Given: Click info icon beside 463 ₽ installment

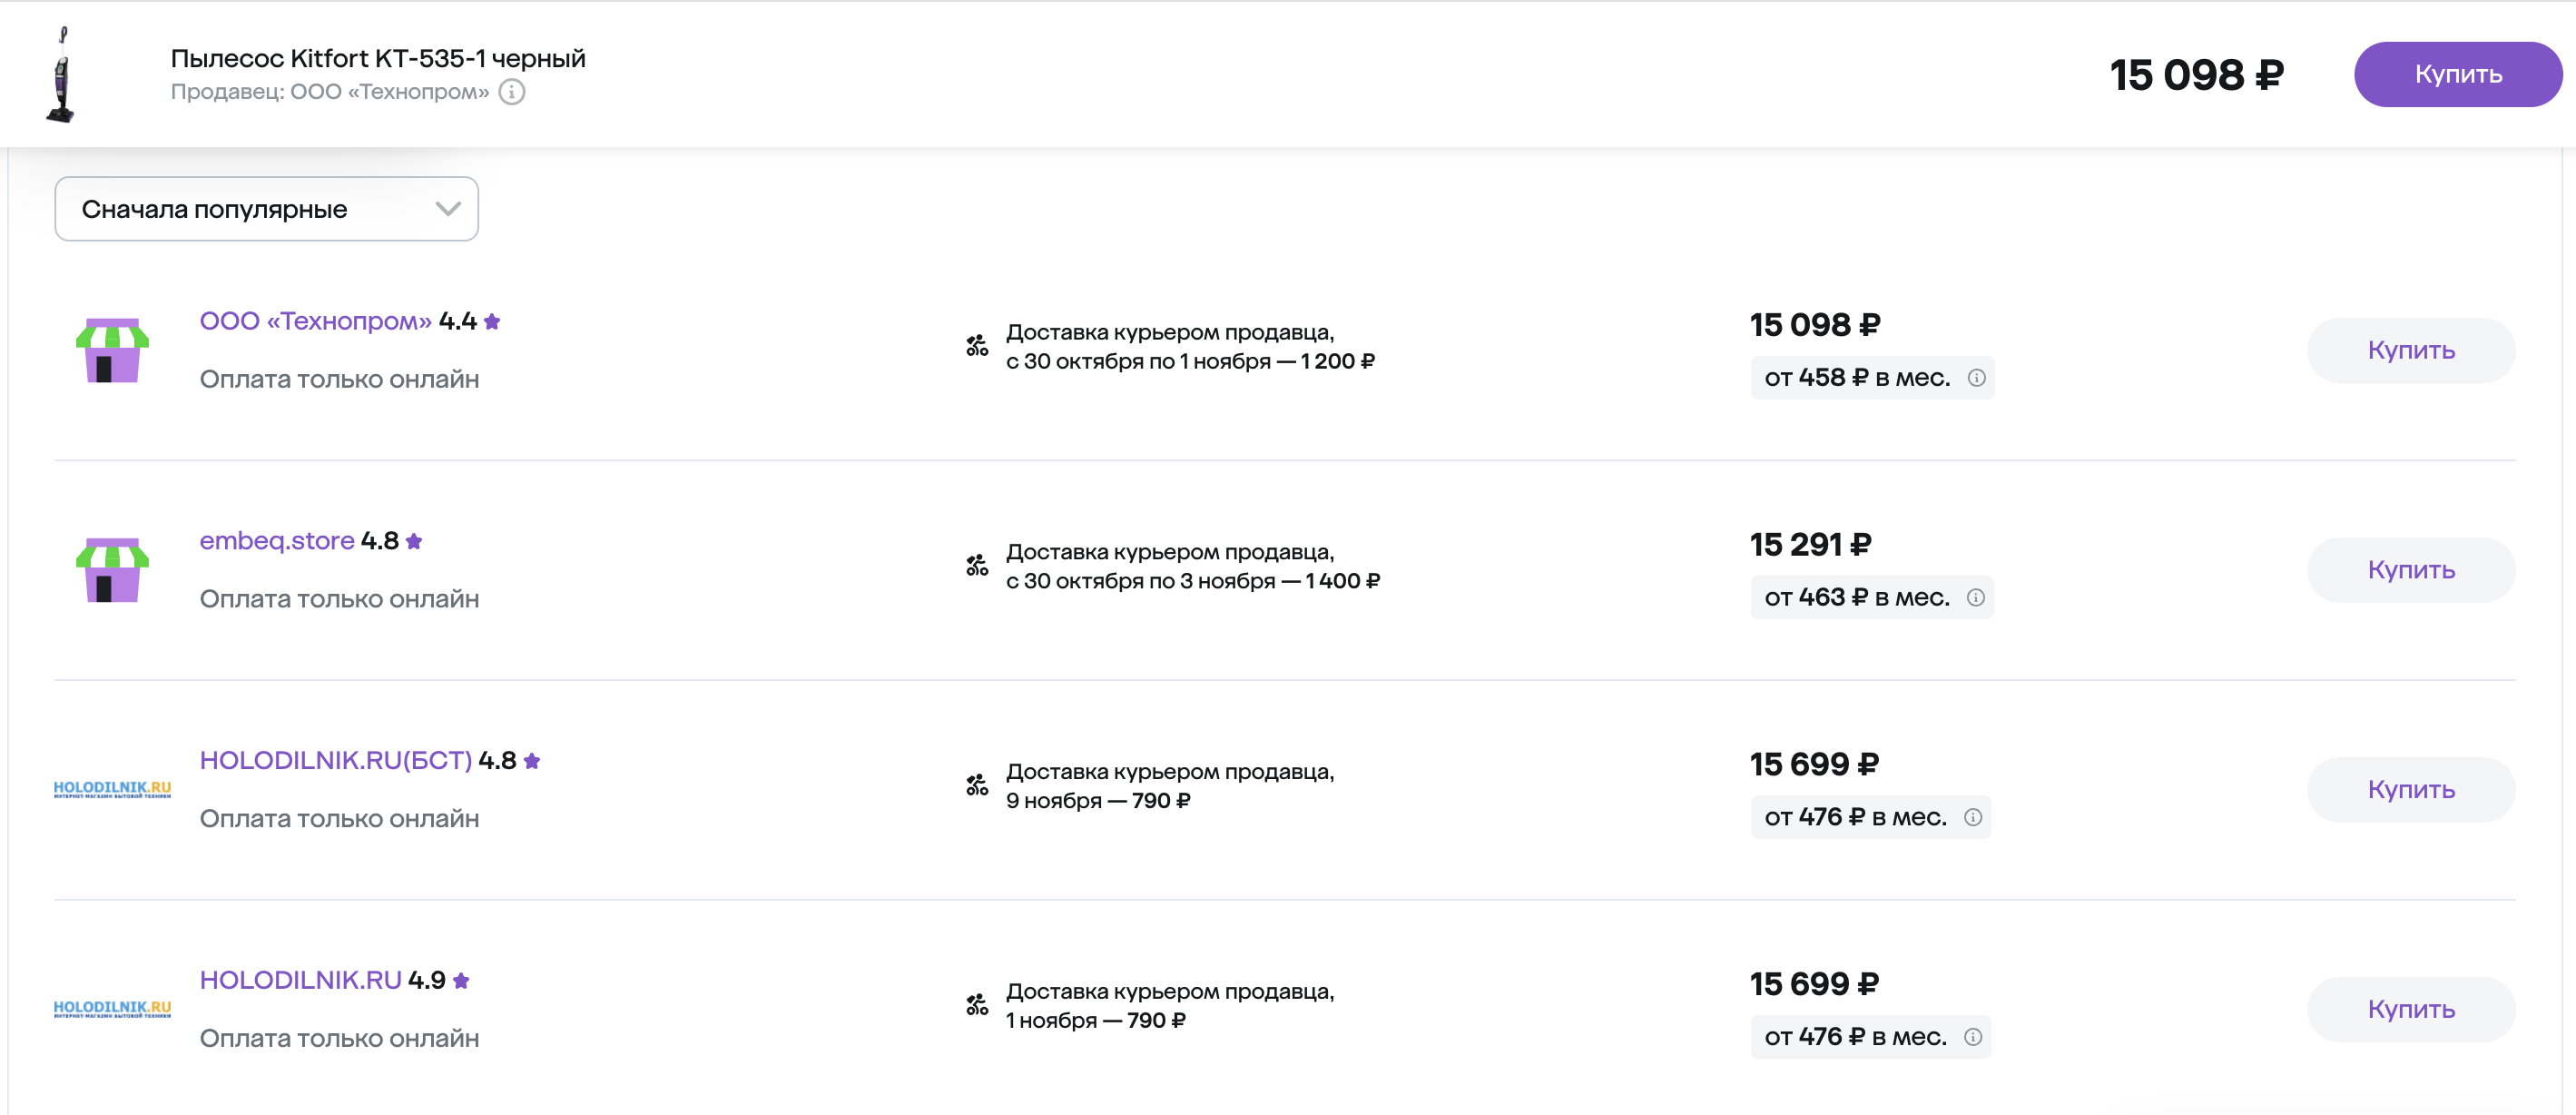Looking at the screenshot, I should pyautogui.click(x=1975, y=598).
